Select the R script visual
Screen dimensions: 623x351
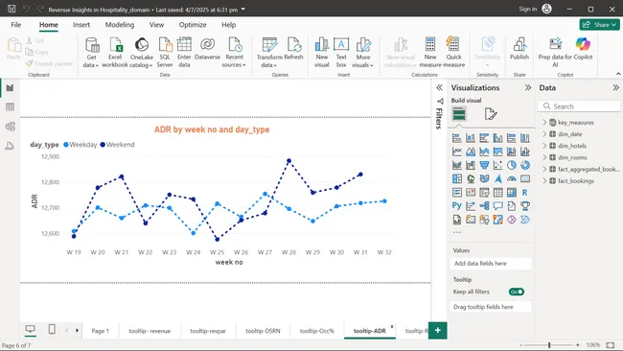525,193
